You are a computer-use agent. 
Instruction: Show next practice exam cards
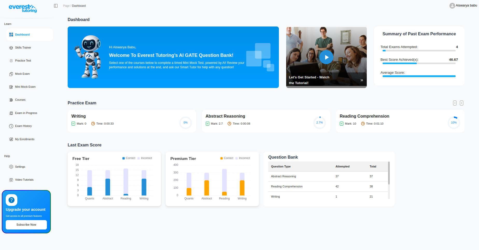[461, 103]
